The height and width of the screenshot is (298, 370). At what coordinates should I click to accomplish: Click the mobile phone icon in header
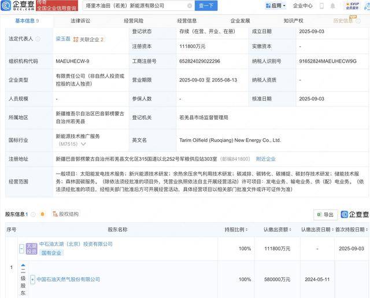321,6
